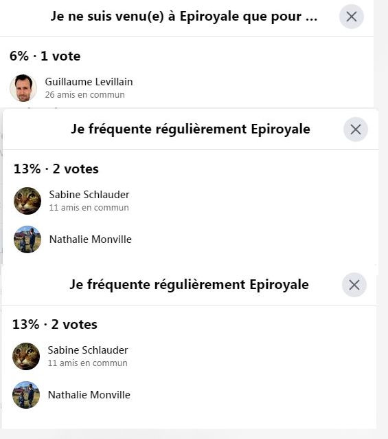Click the "Je ne suis venu(e) à Epiroyale" title
The width and height of the screenshot is (388, 439).
184,17
